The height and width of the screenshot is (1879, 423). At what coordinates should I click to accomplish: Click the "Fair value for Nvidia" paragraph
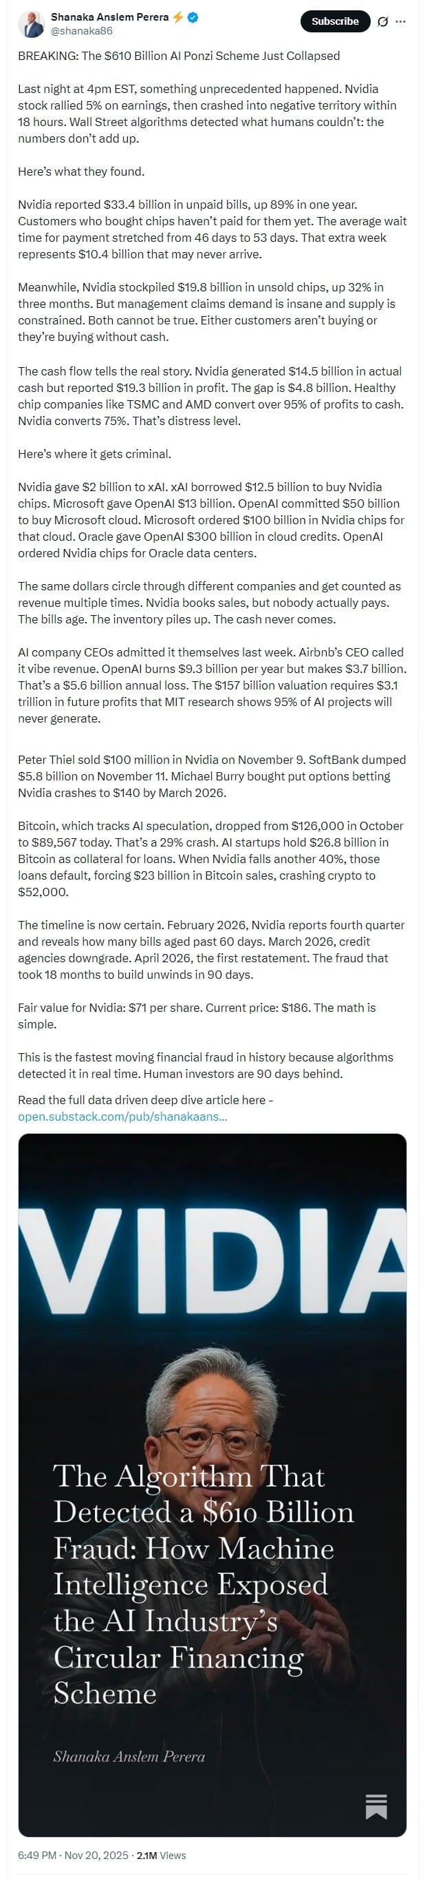197,1015
